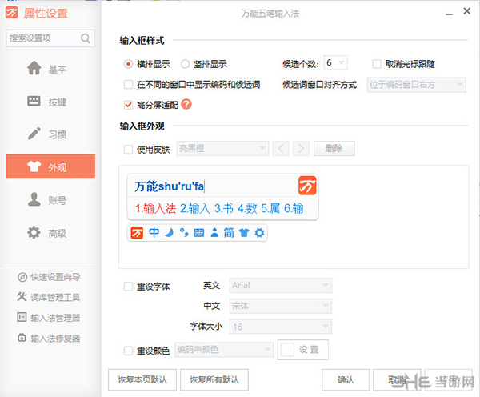The height and width of the screenshot is (397, 480).
Task: Select 竖排显示 radio option
Action: [x=185, y=64]
